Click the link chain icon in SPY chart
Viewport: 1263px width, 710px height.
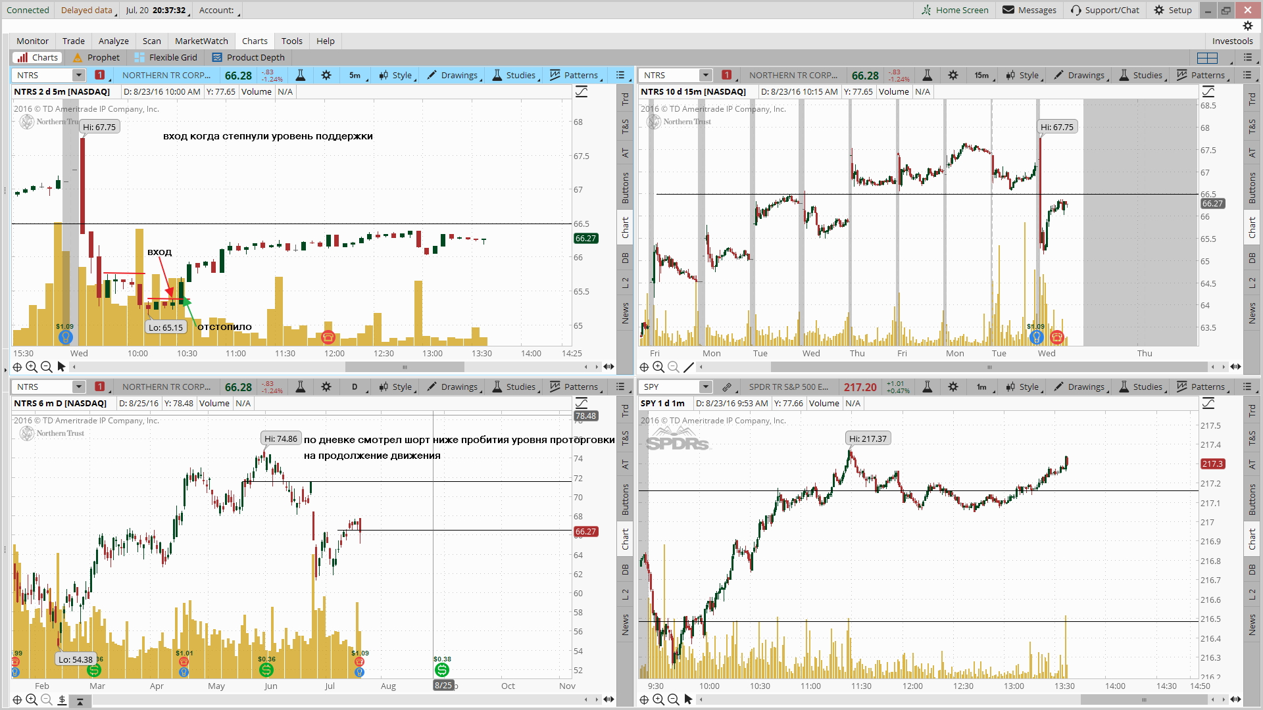(x=727, y=387)
